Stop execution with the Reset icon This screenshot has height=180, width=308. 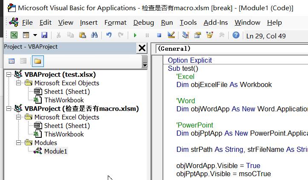click(159, 35)
